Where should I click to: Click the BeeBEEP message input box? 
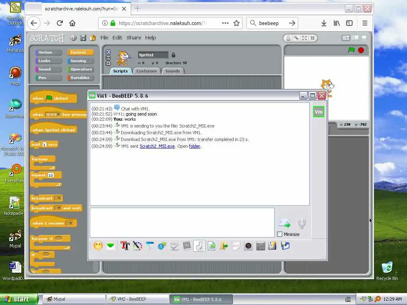[x=182, y=222]
